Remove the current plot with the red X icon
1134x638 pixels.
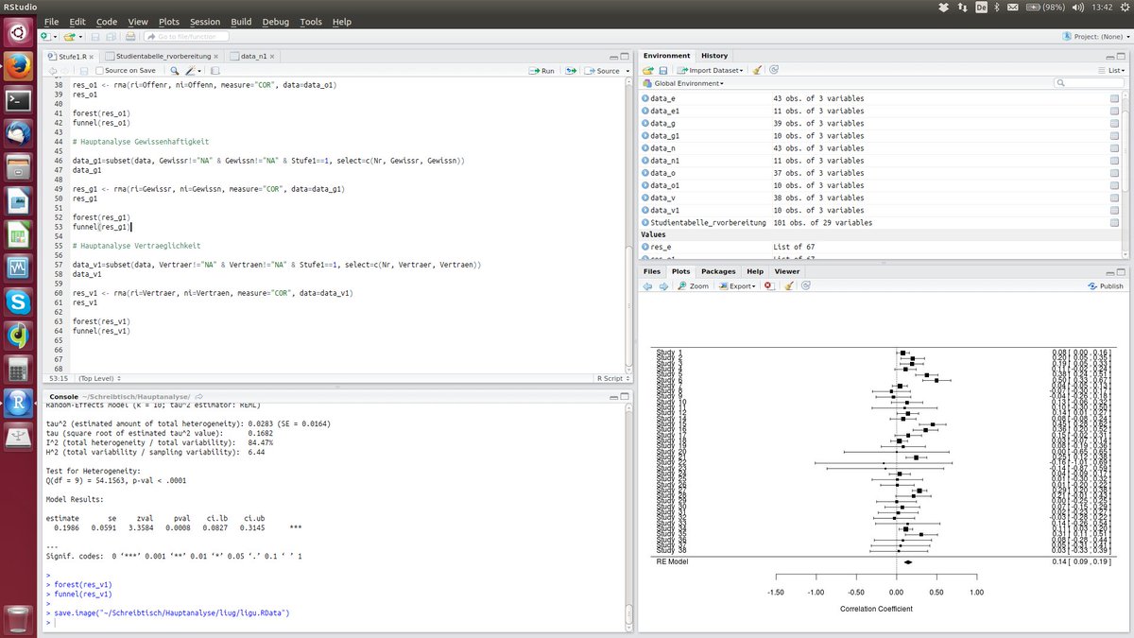click(x=768, y=285)
